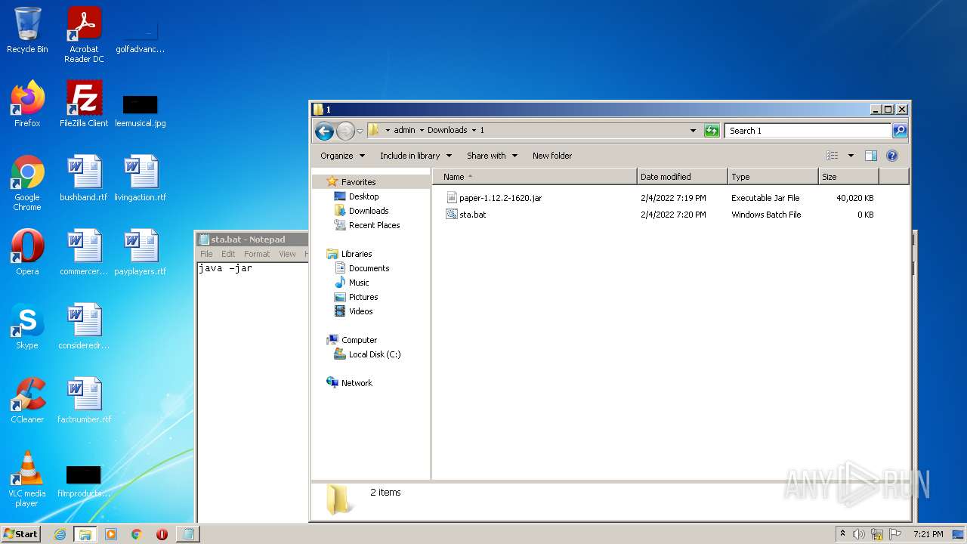Select the bushband.rtf desktop file

tap(84, 178)
